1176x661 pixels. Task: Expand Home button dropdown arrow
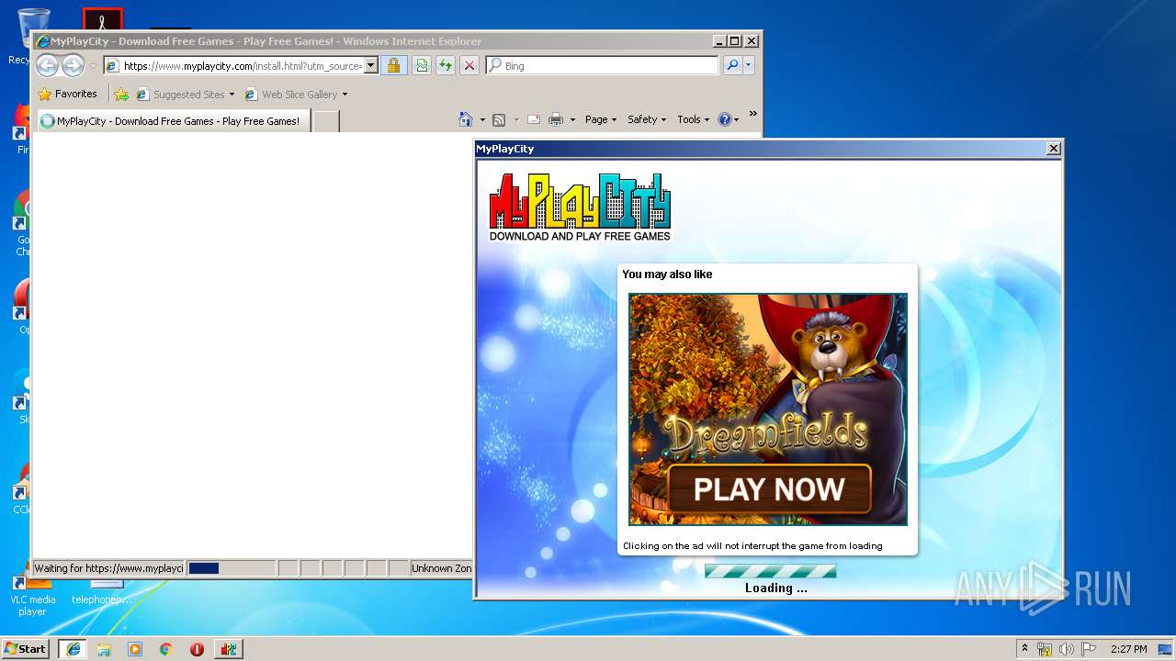[x=482, y=120]
